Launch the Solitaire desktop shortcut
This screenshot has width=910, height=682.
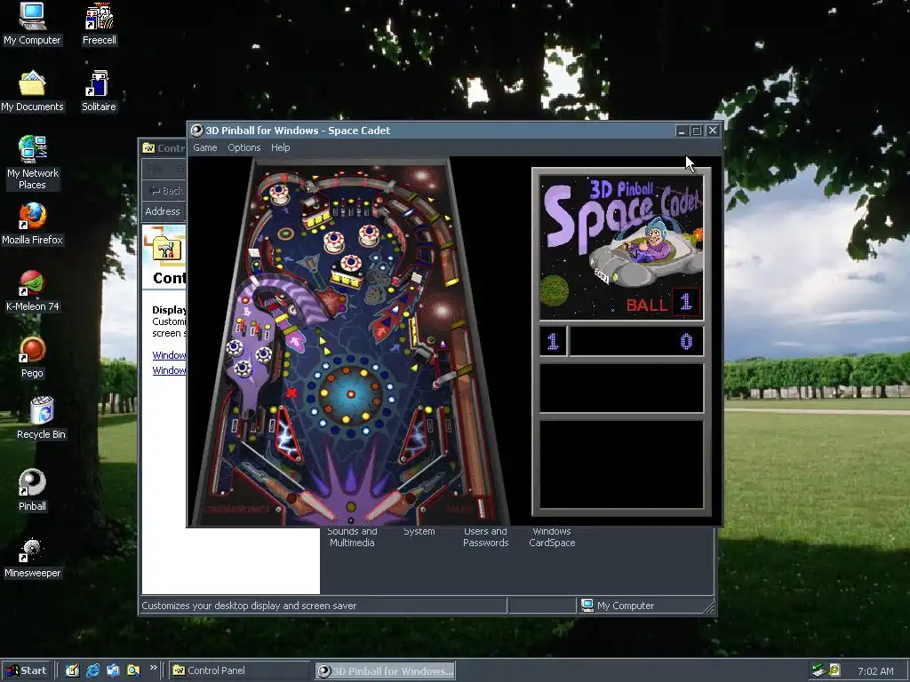pos(99,91)
